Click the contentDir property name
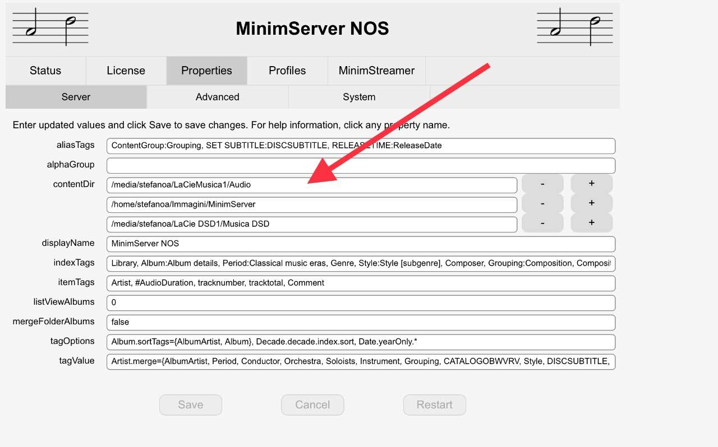 (74, 184)
